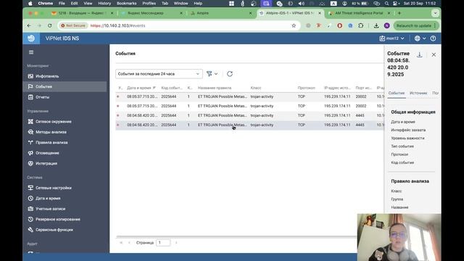Click the horizontal table scrollbar
The width and height of the screenshot is (464, 261).
coord(236,236)
